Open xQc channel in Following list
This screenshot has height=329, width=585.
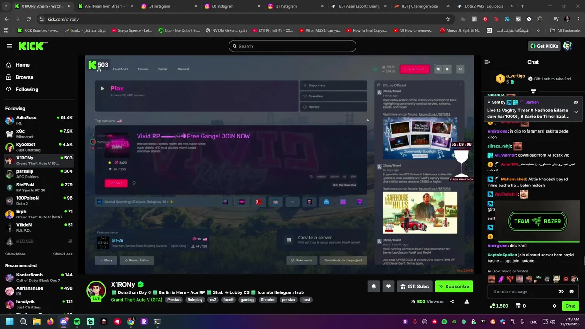coord(39,133)
